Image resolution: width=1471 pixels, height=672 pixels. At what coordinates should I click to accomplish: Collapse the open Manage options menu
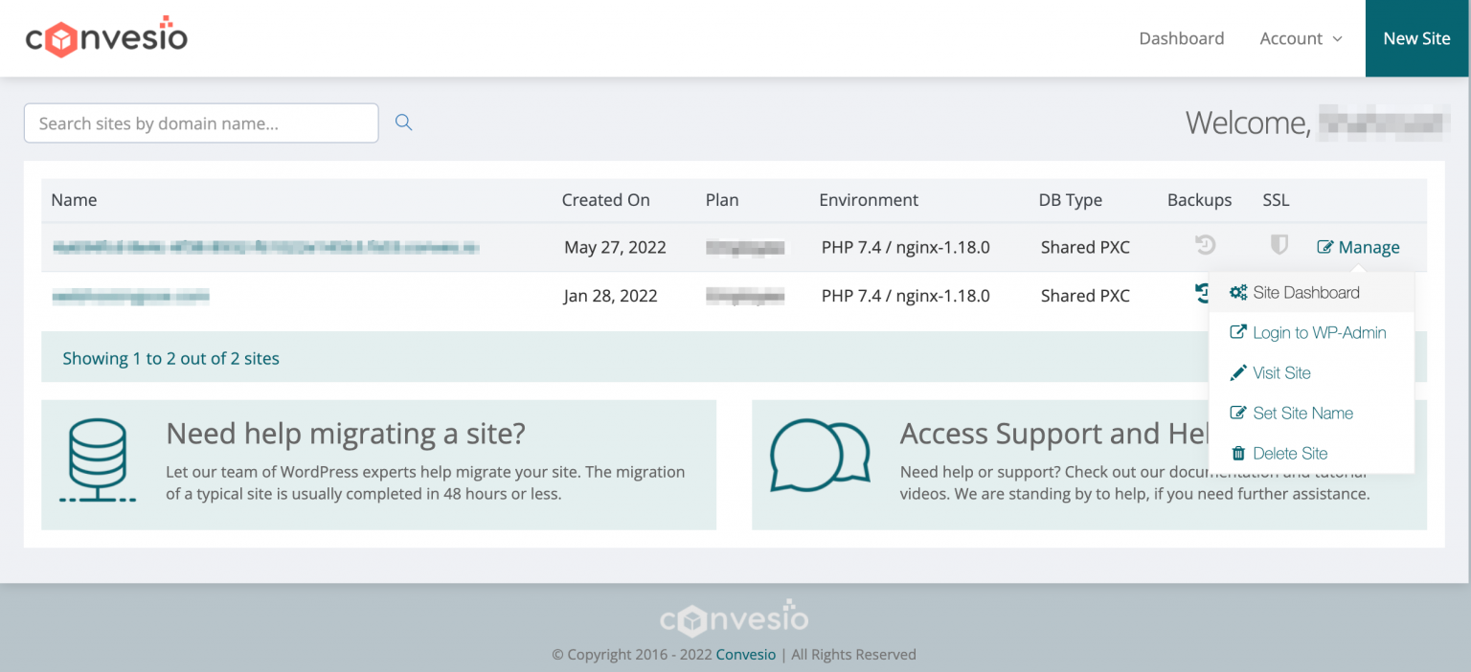click(1358, 246)
